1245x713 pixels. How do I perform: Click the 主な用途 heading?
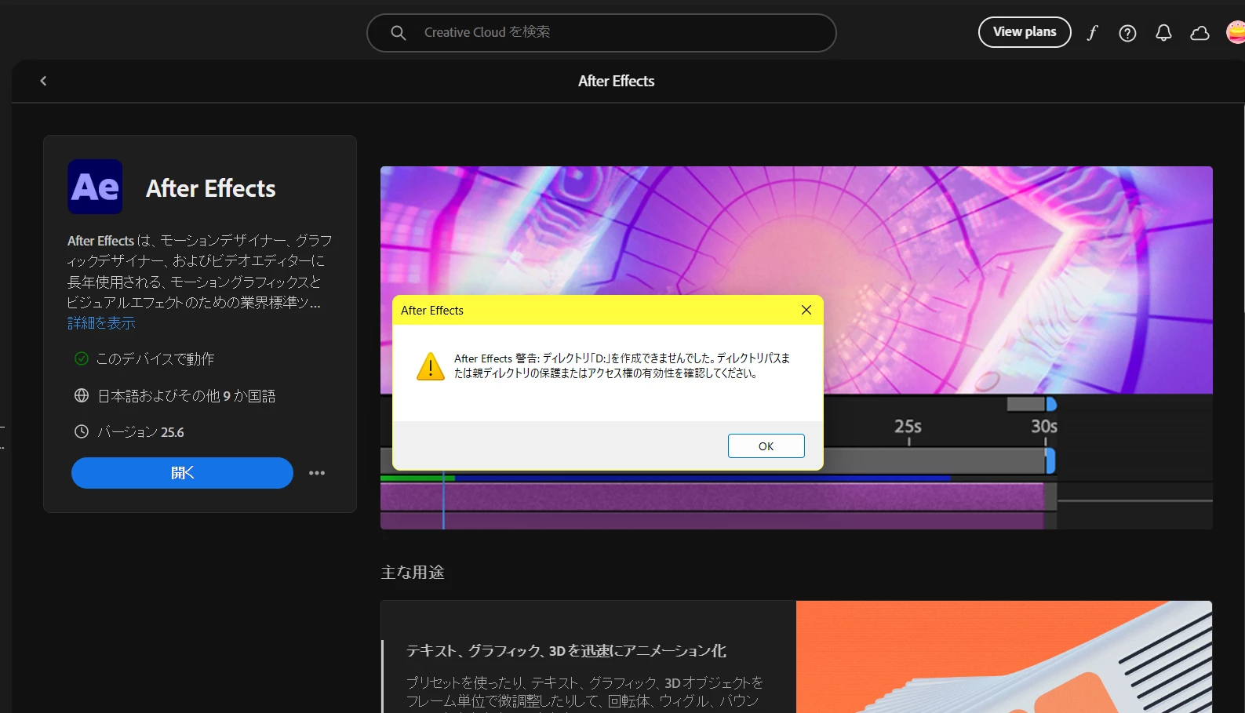pyautogui.click(x=413, y=573)
